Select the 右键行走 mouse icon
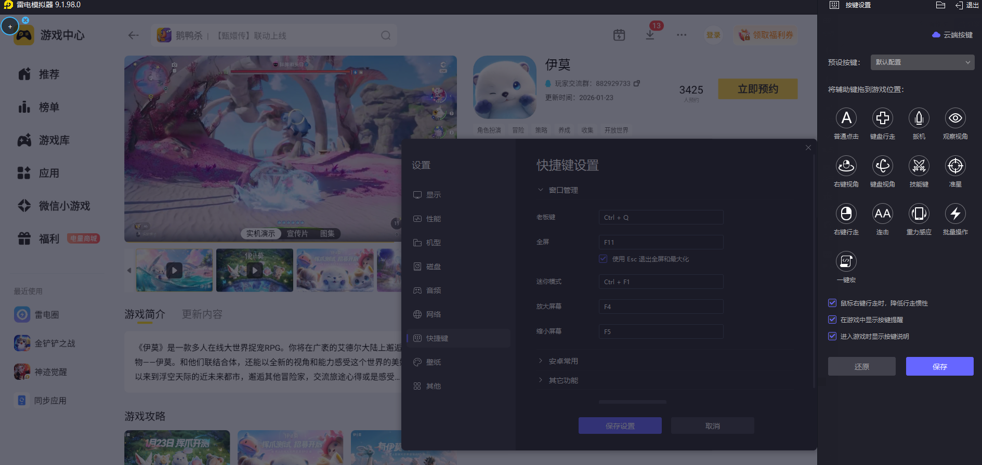This screenshot has width=982, height=465. [846, 214]
